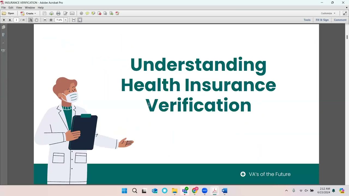Add a sticky note comment icon
This screenshot has height=196, width=349.
pos(87,13)
